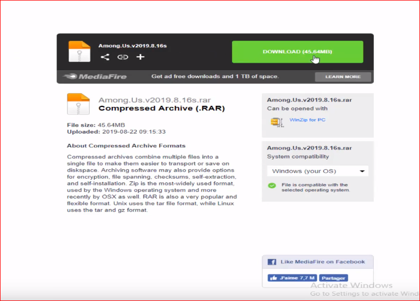Click the WinZip application icon
Screen dimensions: 420x301
277,122
